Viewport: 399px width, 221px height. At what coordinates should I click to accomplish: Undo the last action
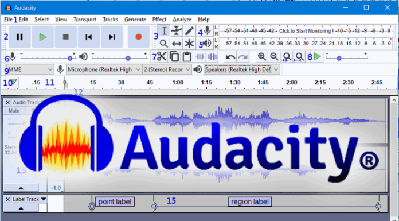(x=230, y=57)
